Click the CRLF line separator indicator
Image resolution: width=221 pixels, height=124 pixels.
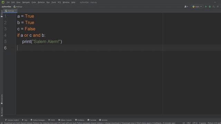pyautogui.click(x=189, y=123)
